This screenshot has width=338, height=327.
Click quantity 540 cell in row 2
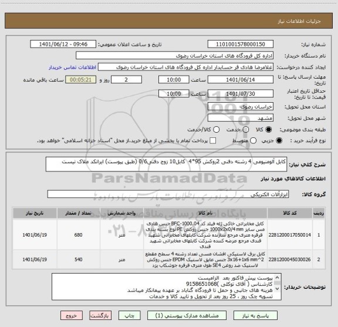[x=78, y=259]
